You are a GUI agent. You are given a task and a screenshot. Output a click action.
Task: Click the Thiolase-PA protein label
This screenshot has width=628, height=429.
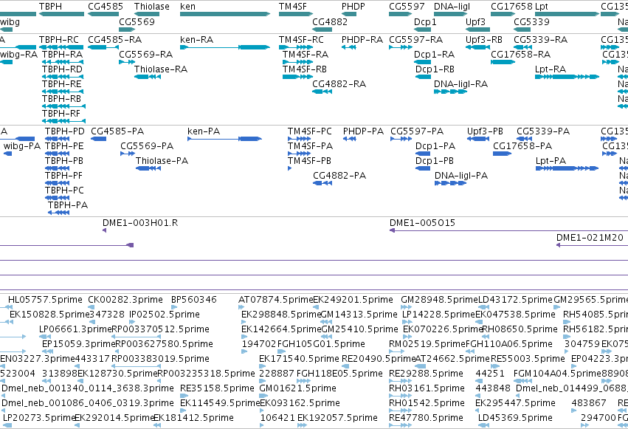point(162,161)
